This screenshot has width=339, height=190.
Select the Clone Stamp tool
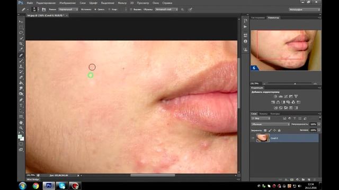pos(21,66)
